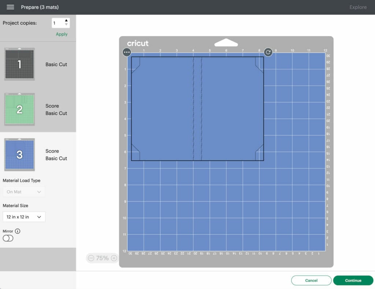375x289 pixels.
Task: Zoom in with the plus icon
Action: pyautogui.click(x=114, y=258)
